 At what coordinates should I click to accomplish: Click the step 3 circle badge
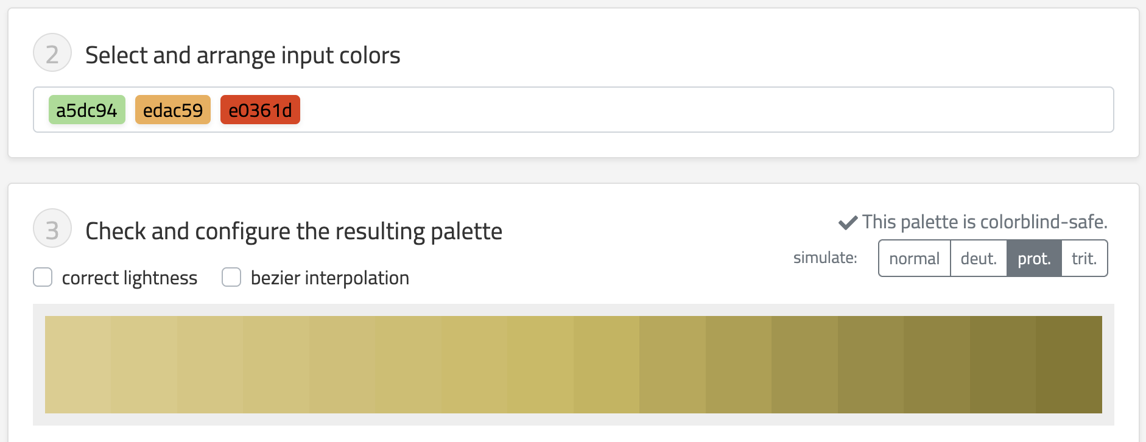(52, 229)
